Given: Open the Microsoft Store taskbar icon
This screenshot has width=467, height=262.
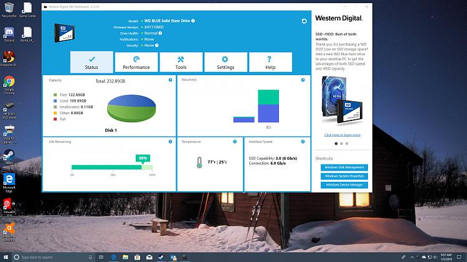Looking at the screenshot, I should pos(138,257).
